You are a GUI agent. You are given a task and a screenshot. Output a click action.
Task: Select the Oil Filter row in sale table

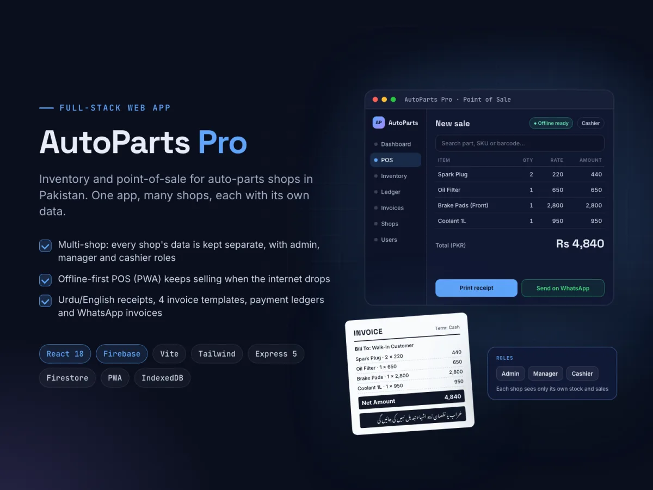point(520,190)
